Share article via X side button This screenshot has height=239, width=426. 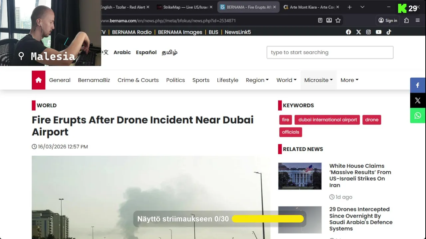click(418, 101)
